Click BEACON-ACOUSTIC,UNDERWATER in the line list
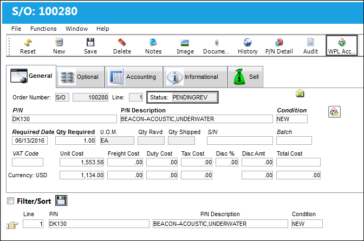The width and height of the screenshot is (364, 241). 220,224
